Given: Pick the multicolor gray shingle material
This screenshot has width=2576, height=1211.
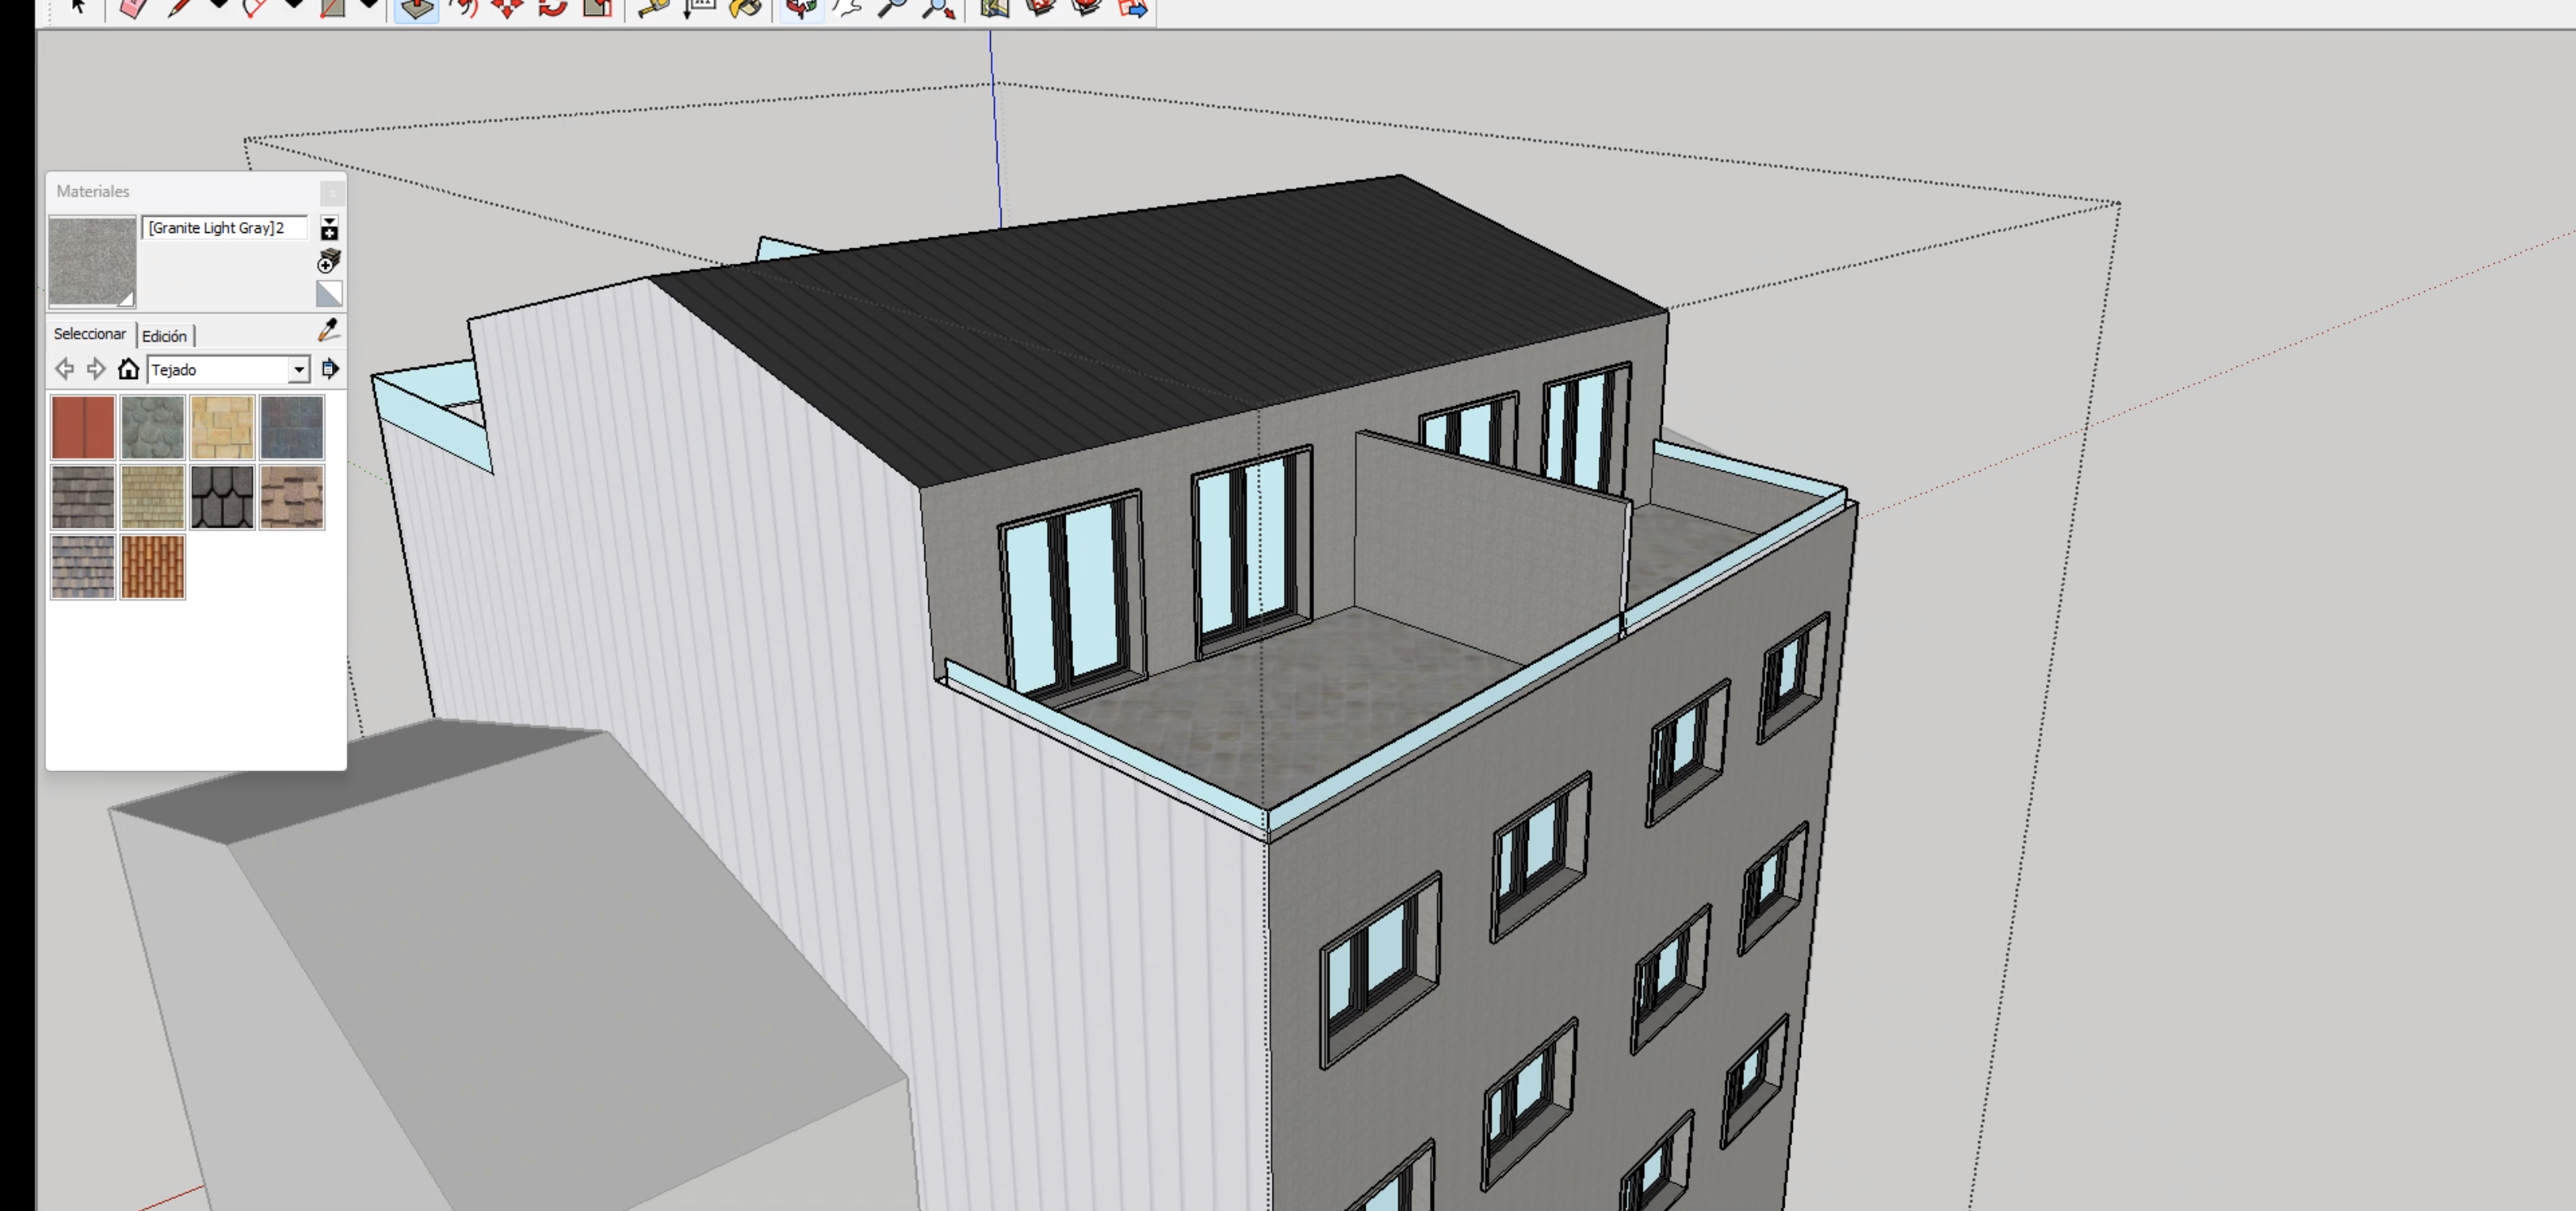Looking at the screenshot, I should pyautogui.click(x=83, y=567).
